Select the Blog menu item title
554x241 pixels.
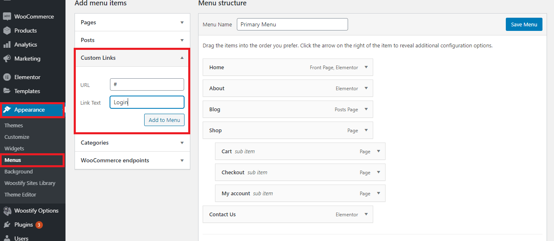click(215, 109)
